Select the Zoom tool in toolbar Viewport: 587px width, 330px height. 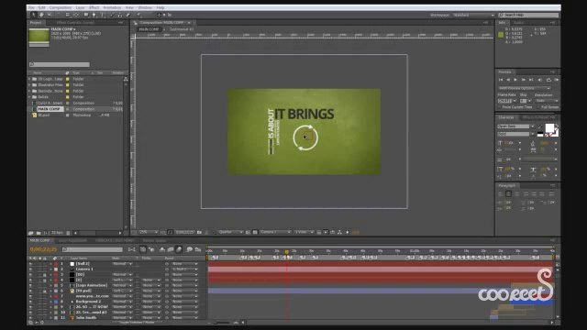[x=49, y=15]
